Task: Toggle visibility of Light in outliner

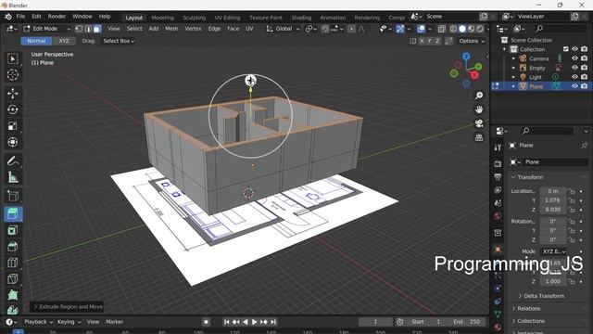Action: click(x=574, y=77)
